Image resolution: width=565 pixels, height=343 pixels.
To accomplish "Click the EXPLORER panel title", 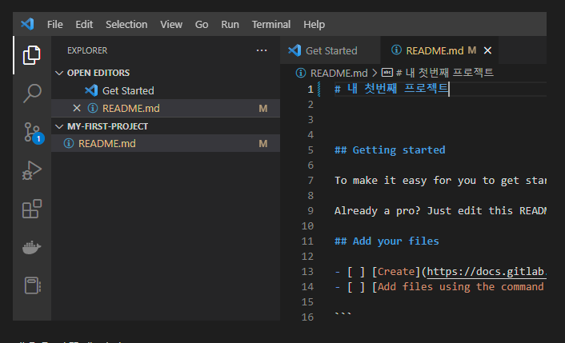I will point(87,50).
